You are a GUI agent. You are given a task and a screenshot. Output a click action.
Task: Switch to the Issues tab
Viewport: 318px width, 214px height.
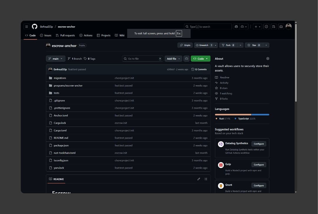(x=46, y=35)
